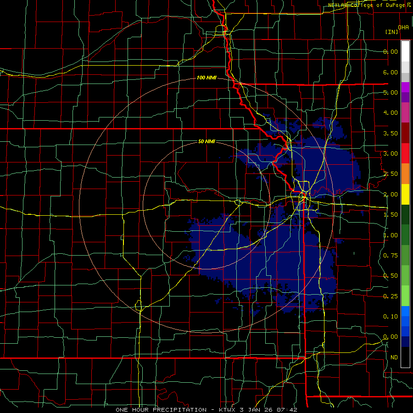The image size is (413, 413).
Task: Click the 3.50 legend value
Action: coord(391,133)
